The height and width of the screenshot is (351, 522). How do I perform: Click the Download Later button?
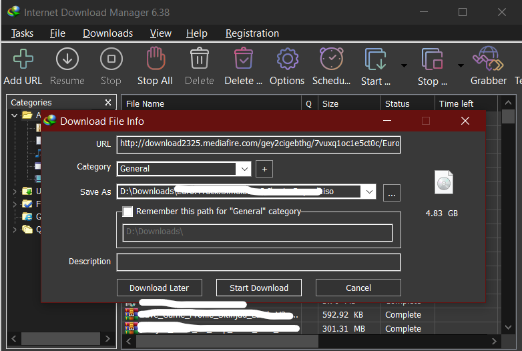tap(160, 288)
